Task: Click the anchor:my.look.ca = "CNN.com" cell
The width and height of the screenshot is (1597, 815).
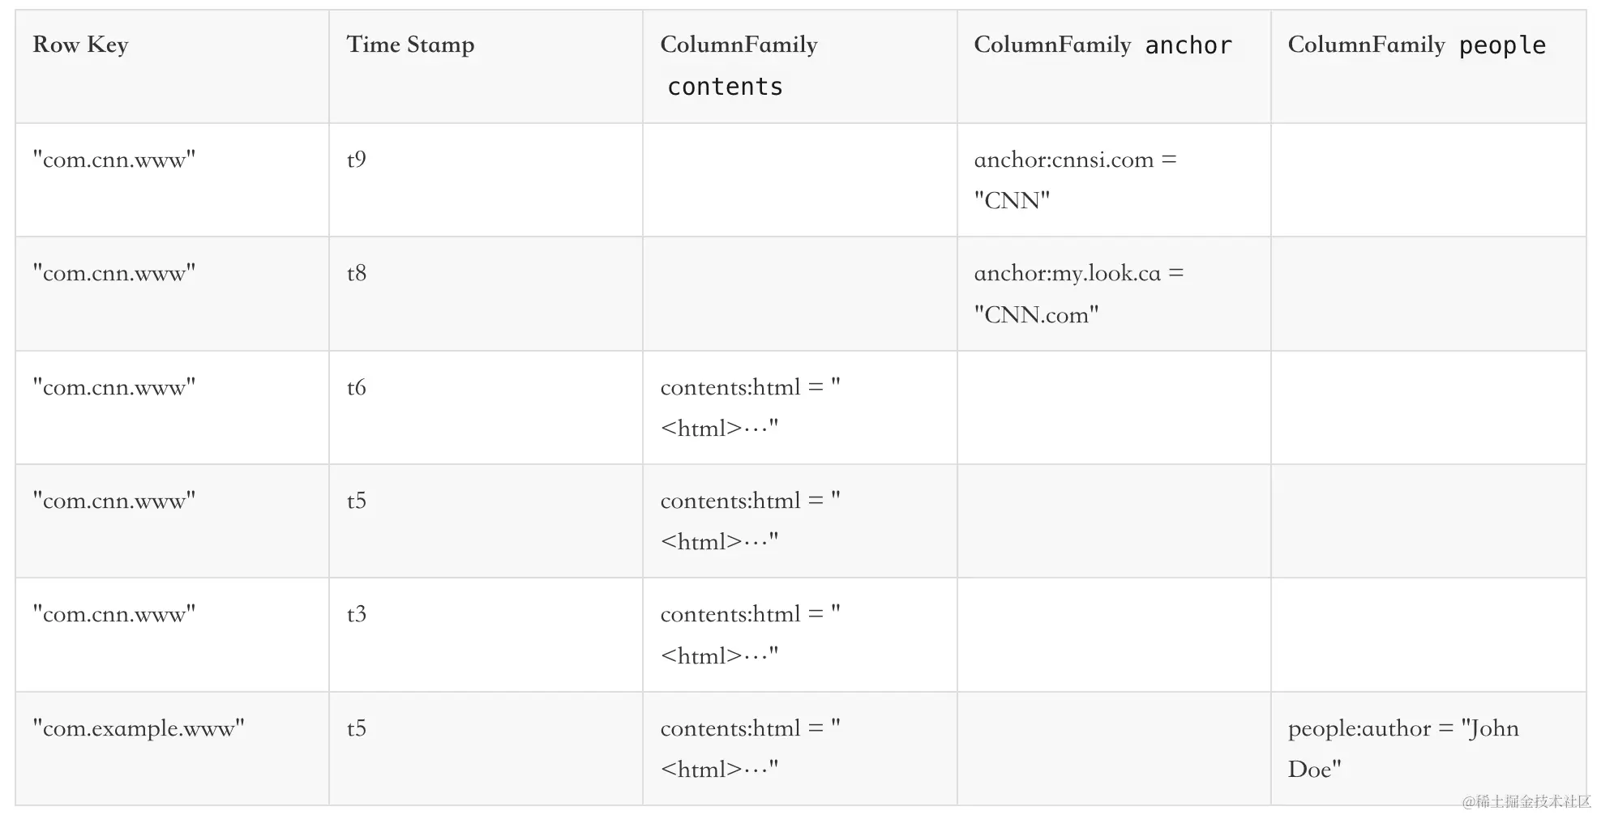Action: (x=1078, y=293)
